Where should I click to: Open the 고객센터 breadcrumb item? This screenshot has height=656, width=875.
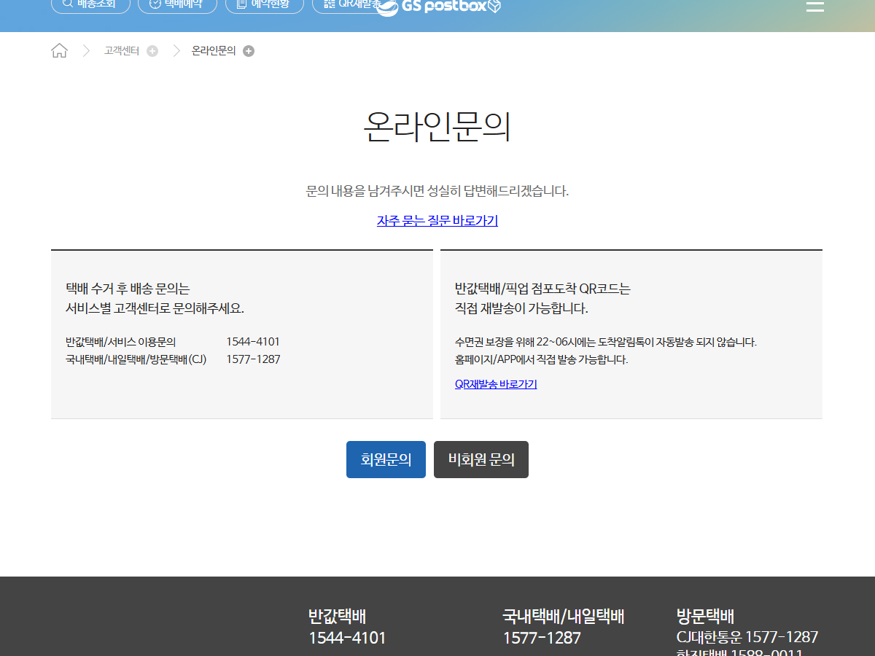(122, 51)
